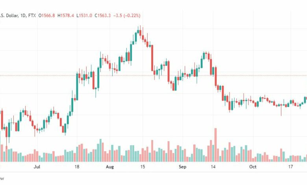307x185 pixels.
Task: Click the tallest green volume bar in late July
Action: coord(100,150)
